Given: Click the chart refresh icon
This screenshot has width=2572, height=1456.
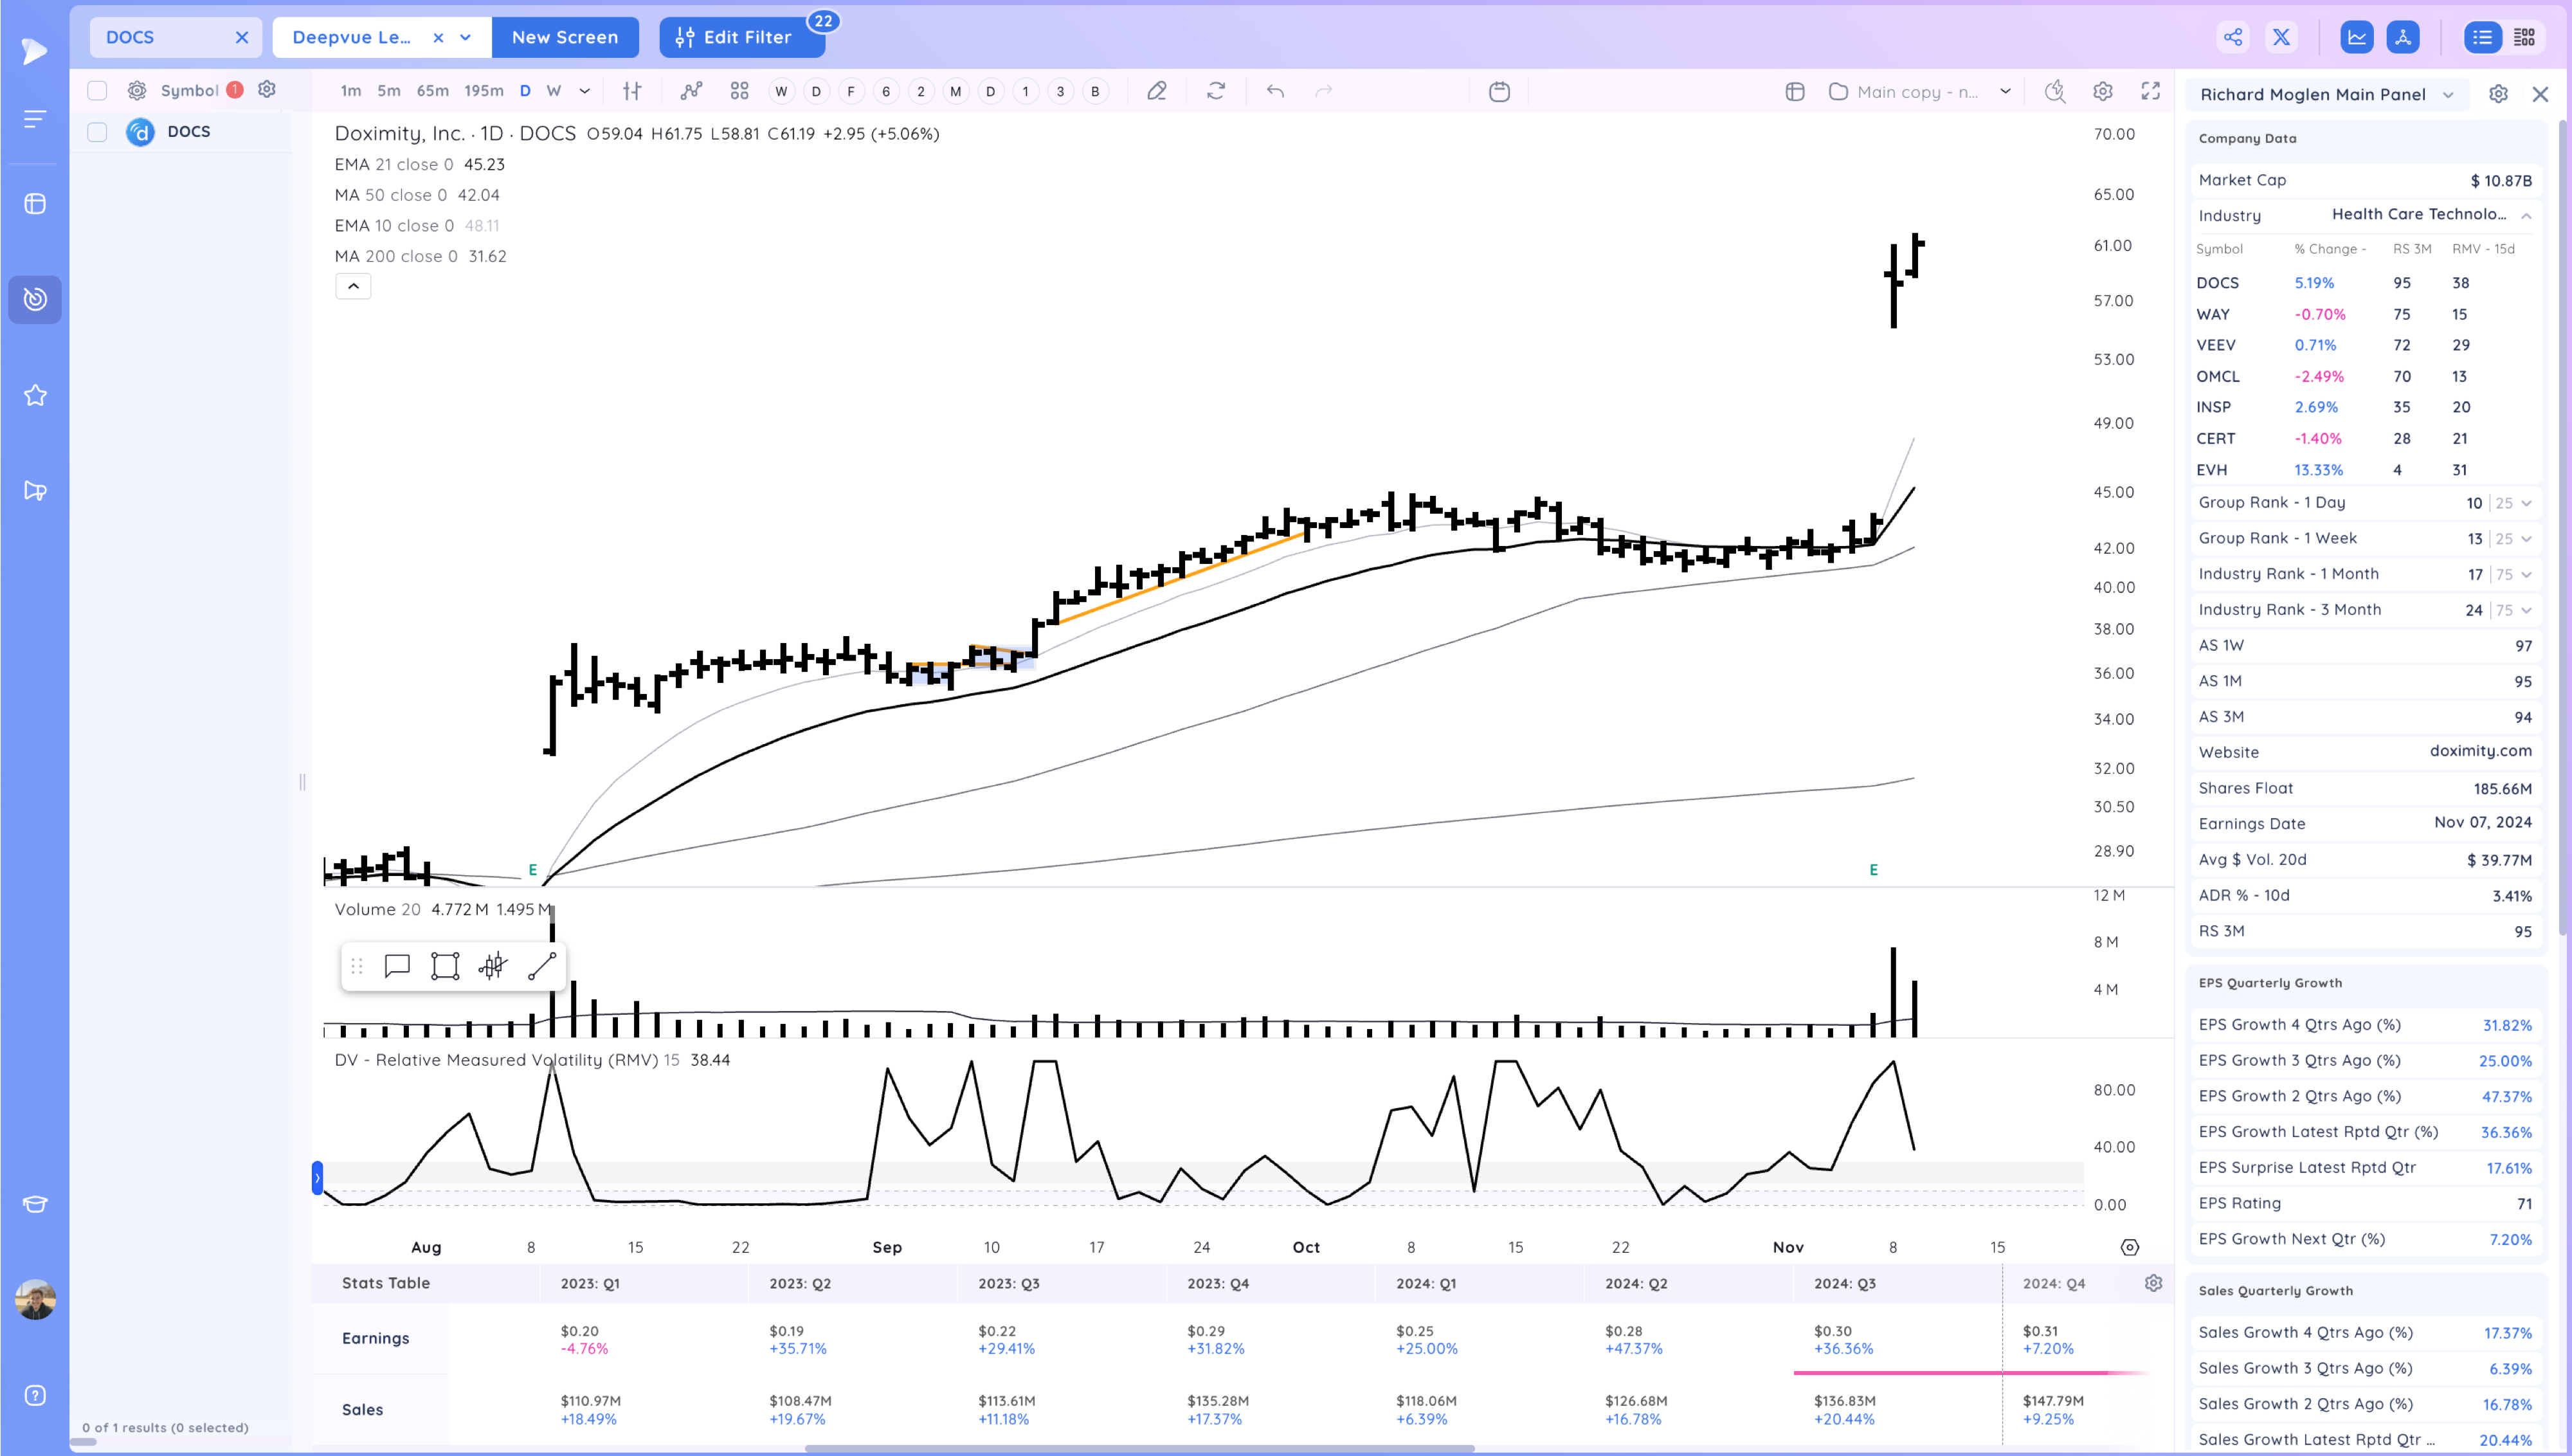Looking at the screenshot, I should [1215, 91].
